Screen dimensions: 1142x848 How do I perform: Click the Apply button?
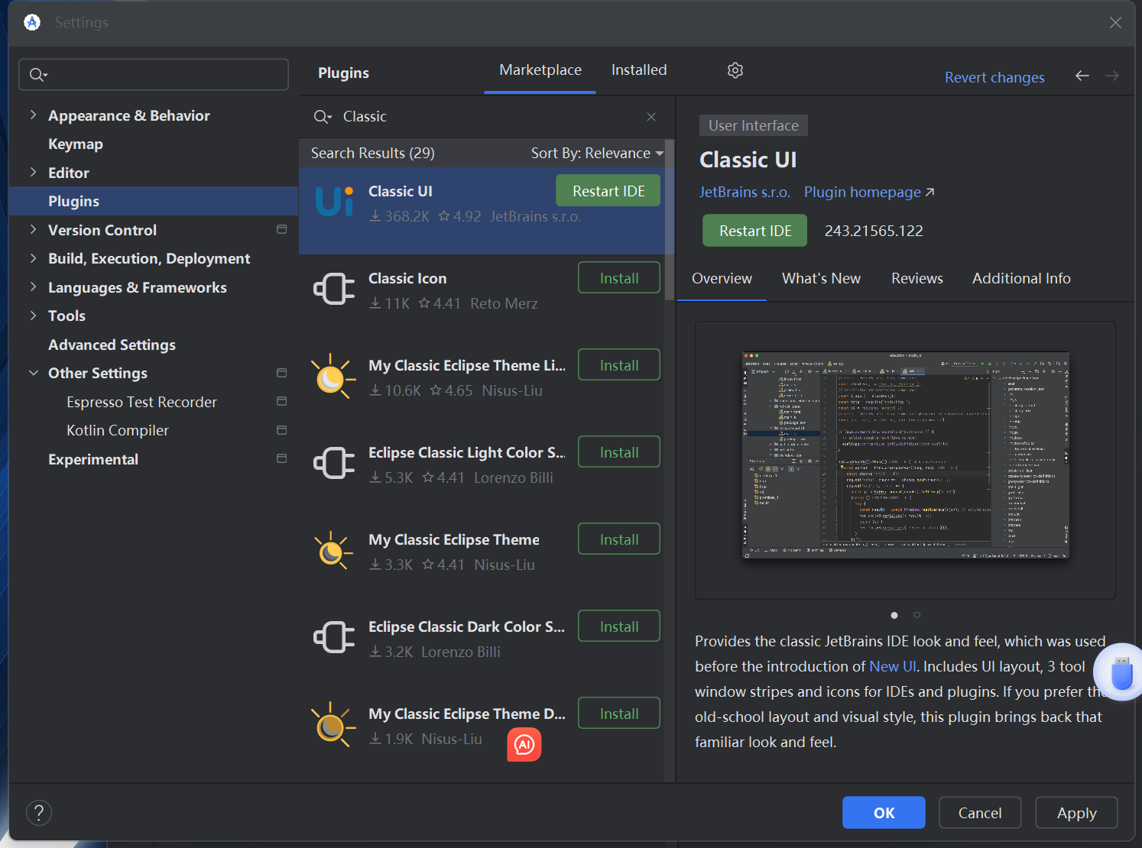pos(1076,813)
